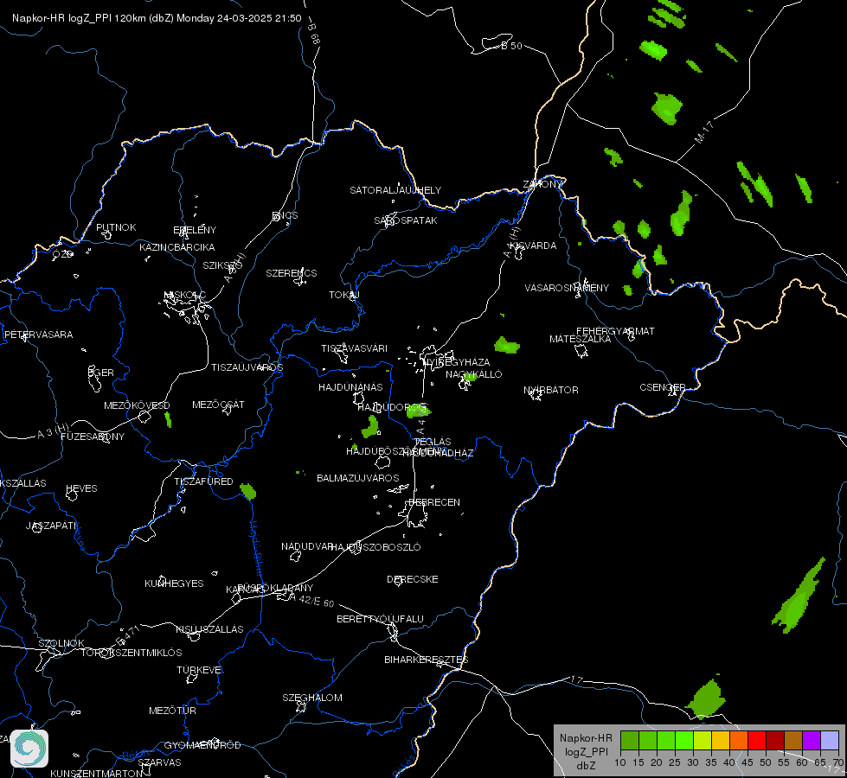Select the brown legend color swatch

[793, 740]
